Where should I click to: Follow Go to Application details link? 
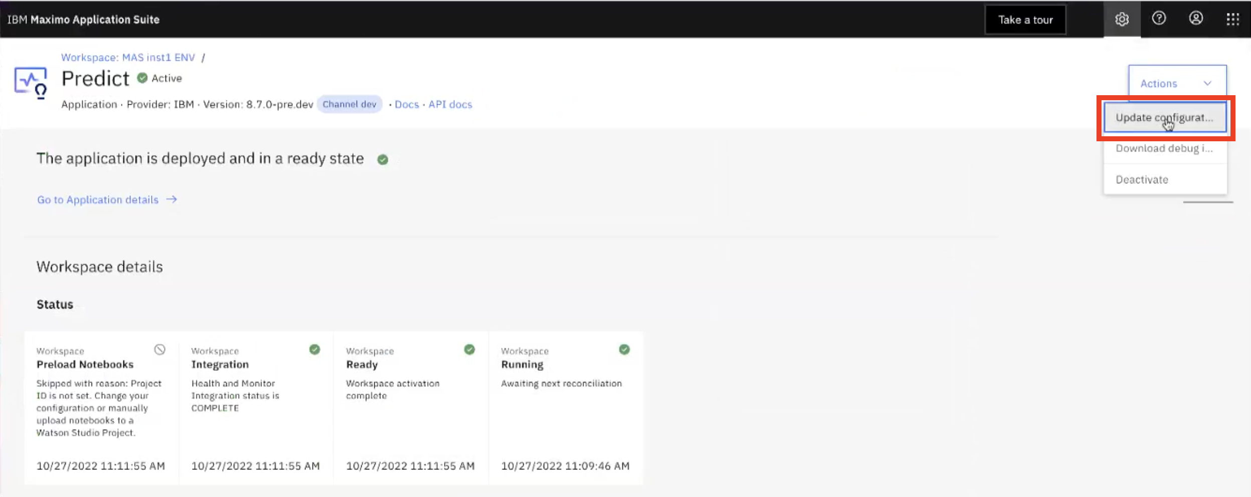(x=107, y=199)
